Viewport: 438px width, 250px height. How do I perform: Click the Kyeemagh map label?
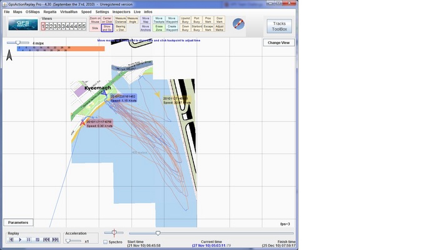98,88
